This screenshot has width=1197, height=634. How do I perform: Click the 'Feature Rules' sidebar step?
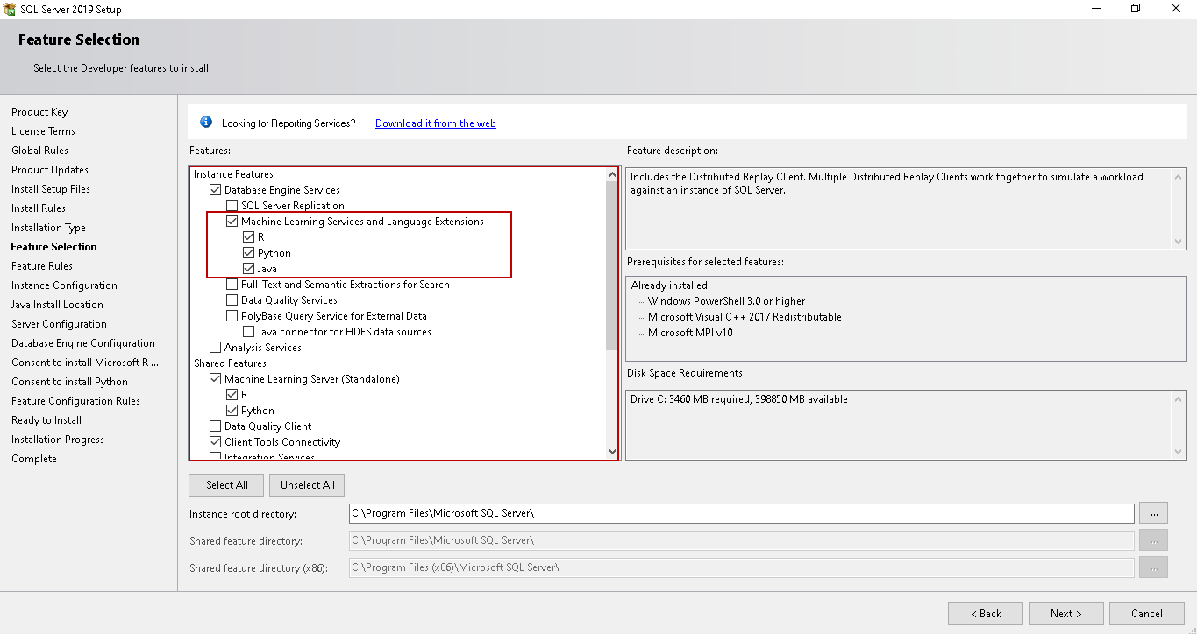pyautogui.click(x=42, y=266)
